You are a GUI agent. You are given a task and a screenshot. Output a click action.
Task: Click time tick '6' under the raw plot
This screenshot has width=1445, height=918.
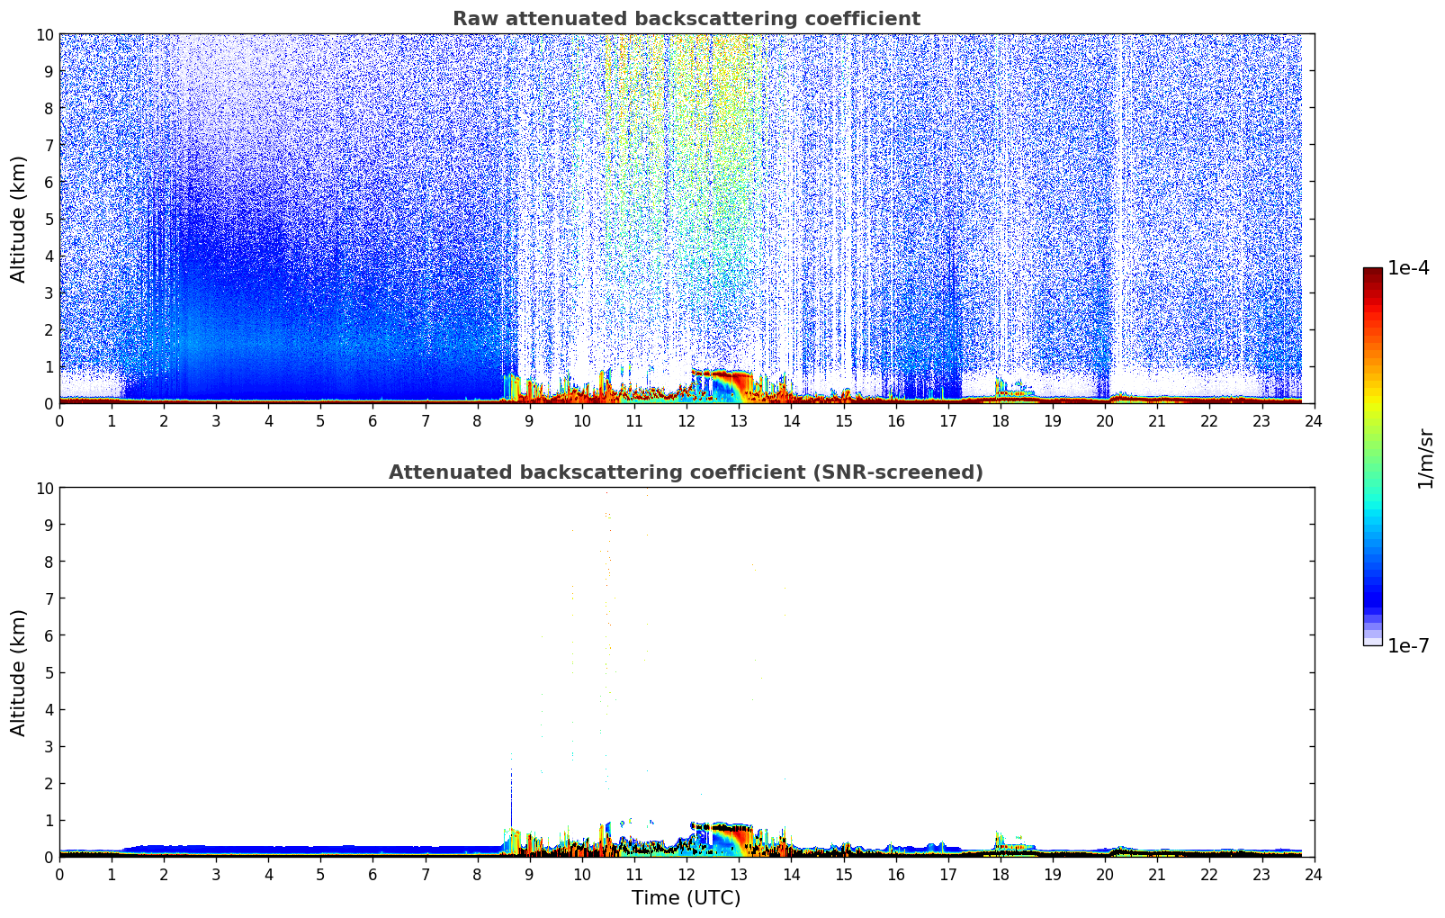click(x=373, y=421)
